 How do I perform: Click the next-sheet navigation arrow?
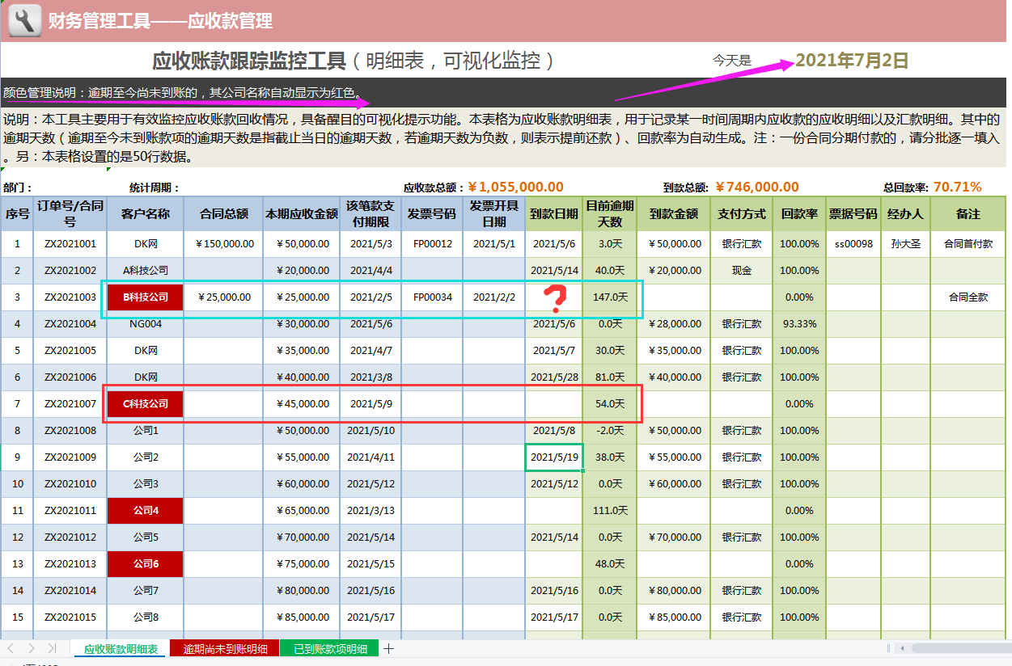(32, 647)
